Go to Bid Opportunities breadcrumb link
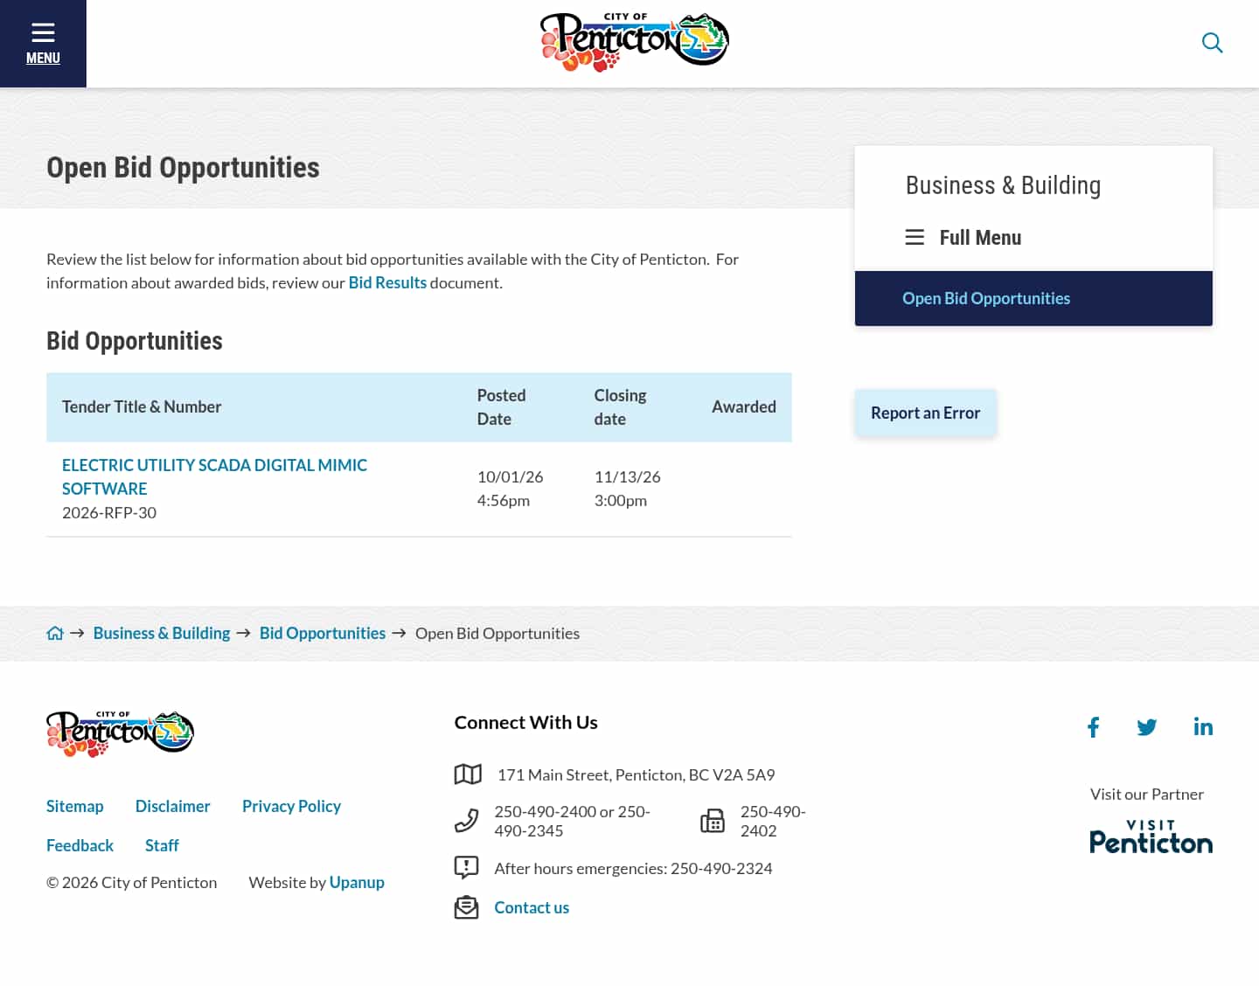 323,633
